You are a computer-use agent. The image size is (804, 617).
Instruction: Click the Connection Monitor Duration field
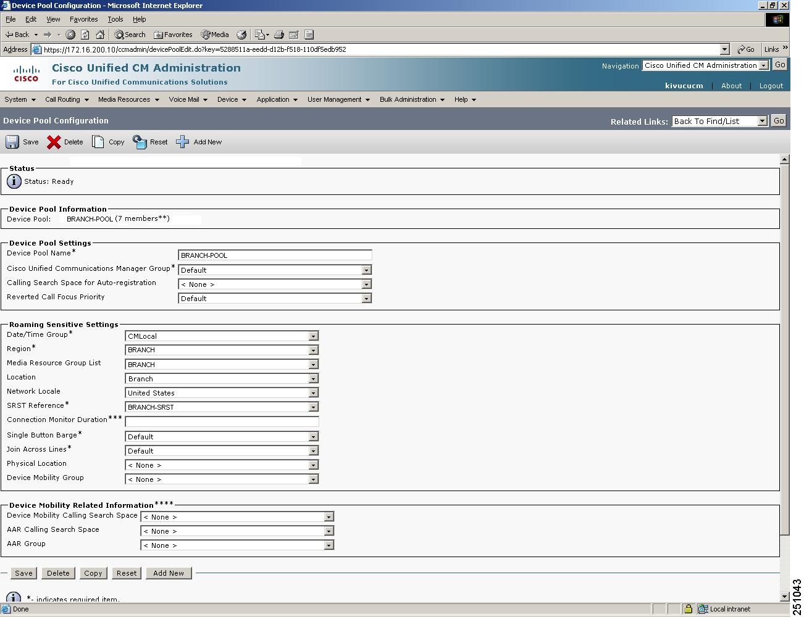[222, 422]
